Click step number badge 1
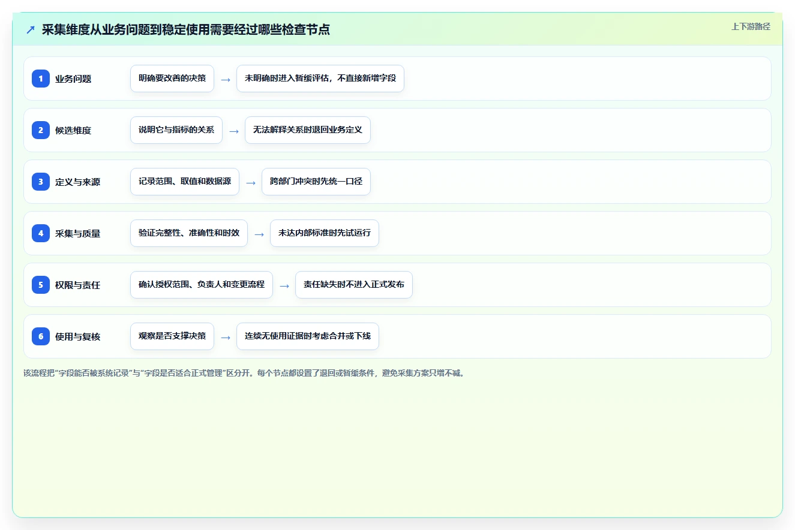Screen dimensions: 795x530 pos(41,79)
